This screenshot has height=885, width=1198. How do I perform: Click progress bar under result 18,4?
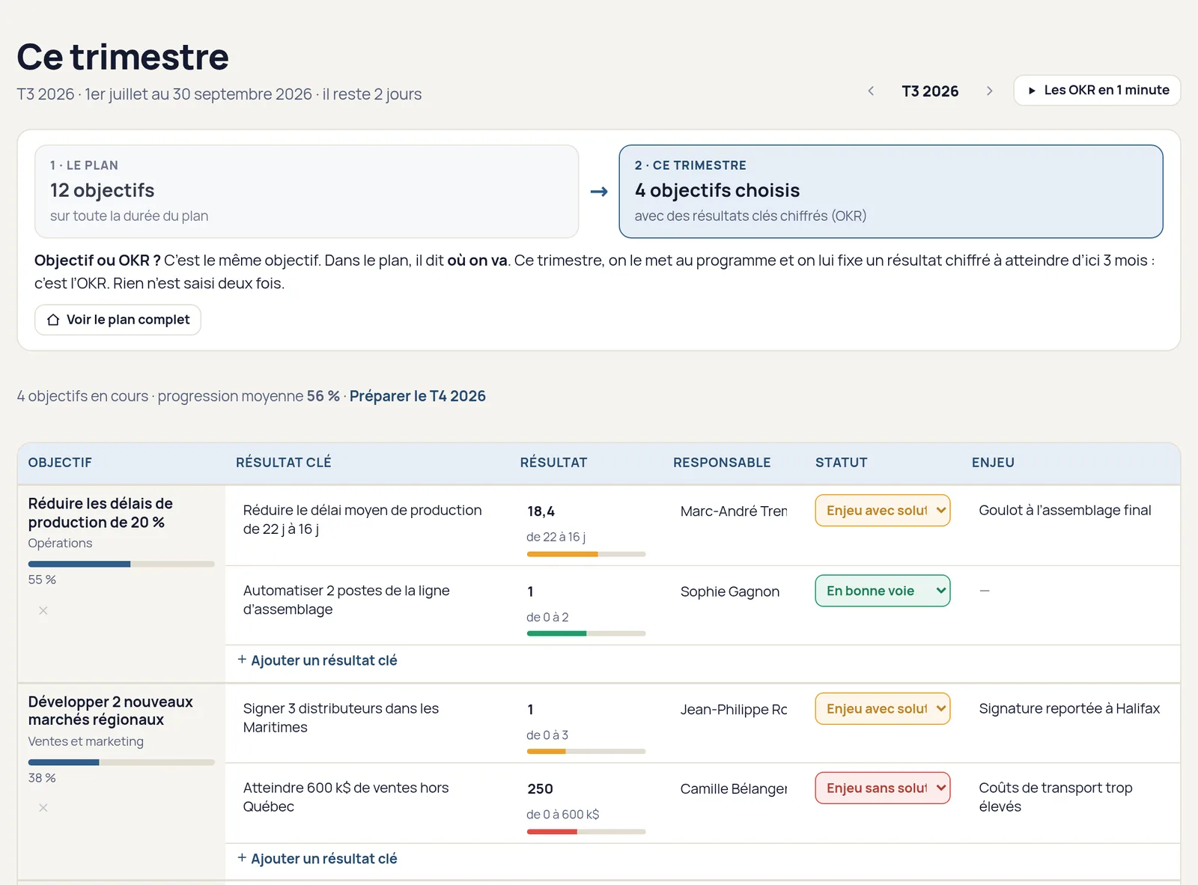586,554
